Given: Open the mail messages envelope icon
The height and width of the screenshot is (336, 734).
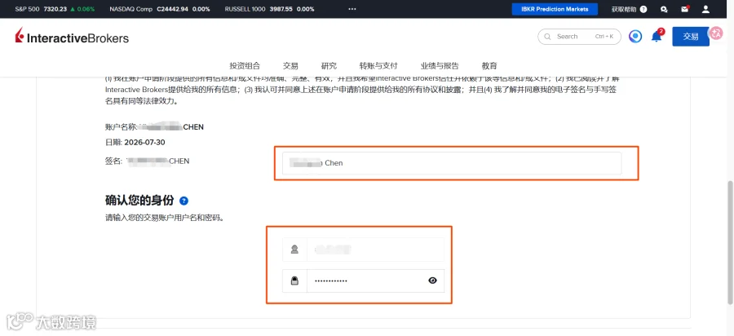Looking at the screenshot, I should coord(685,9).
